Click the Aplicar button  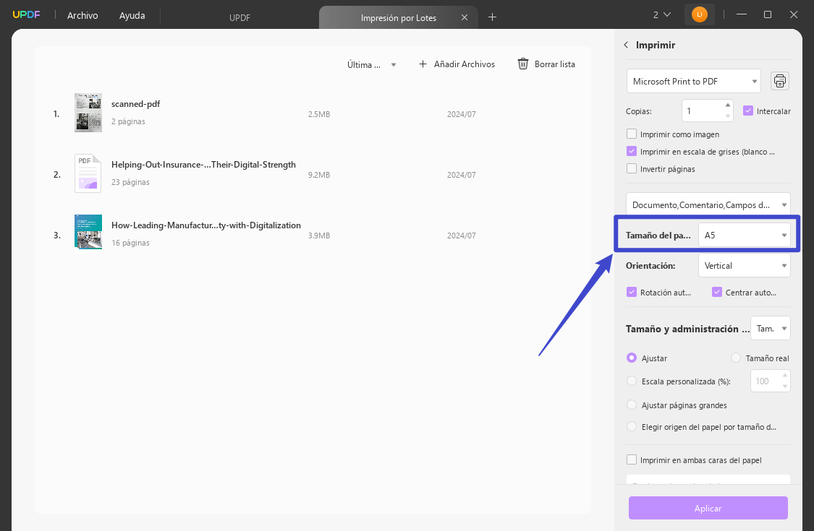[708, 508]
